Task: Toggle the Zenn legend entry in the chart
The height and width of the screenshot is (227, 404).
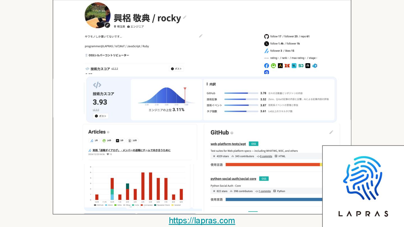Action: coord(108,205)
